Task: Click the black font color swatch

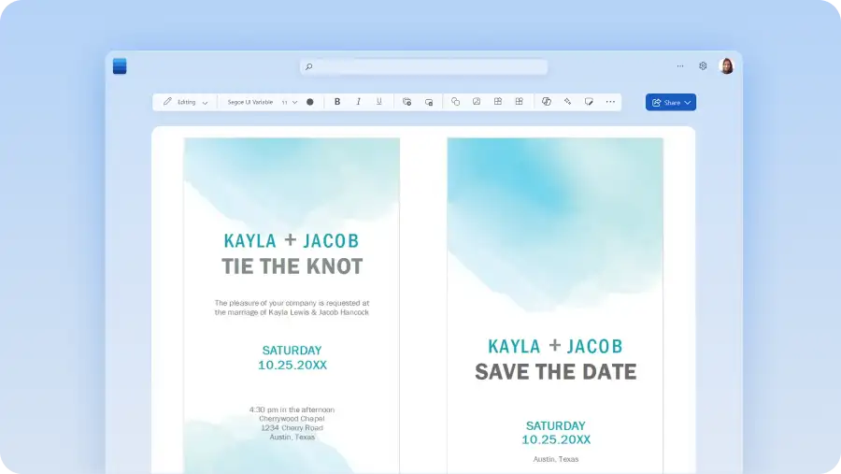Action: pyautogui.click(x=310, y=102)
